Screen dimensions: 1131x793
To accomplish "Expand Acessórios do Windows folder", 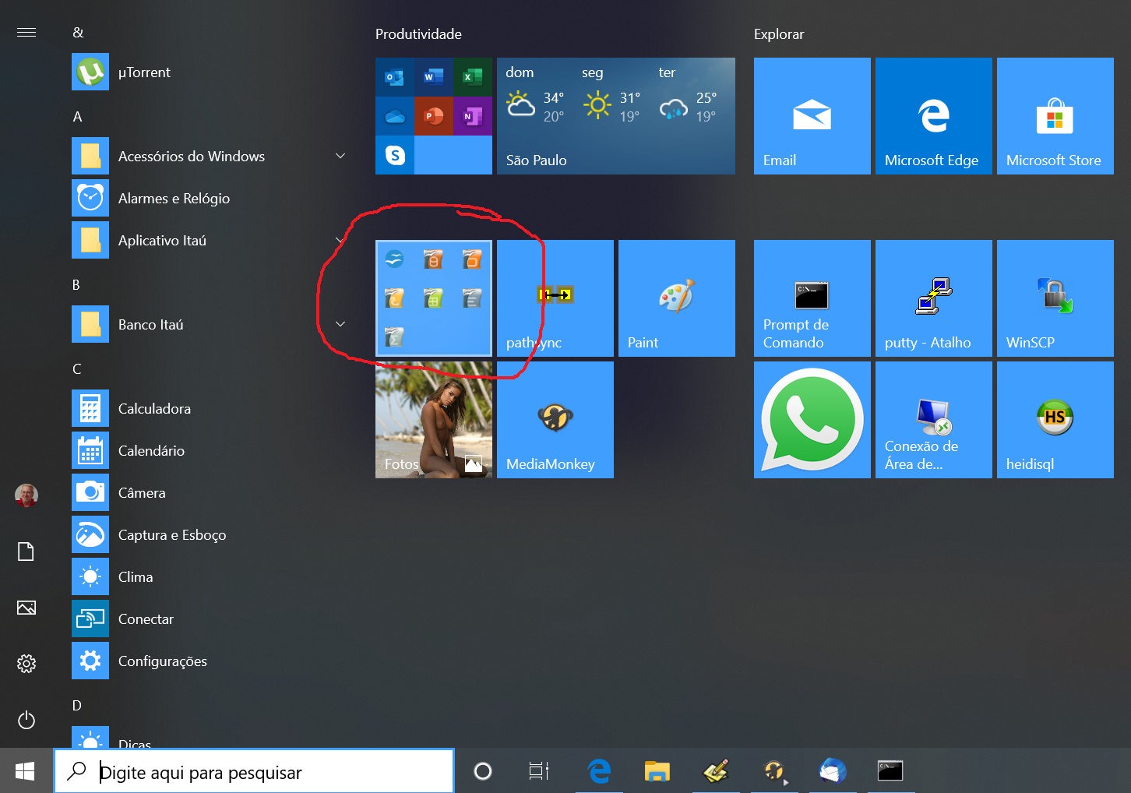I will point(340,157).
